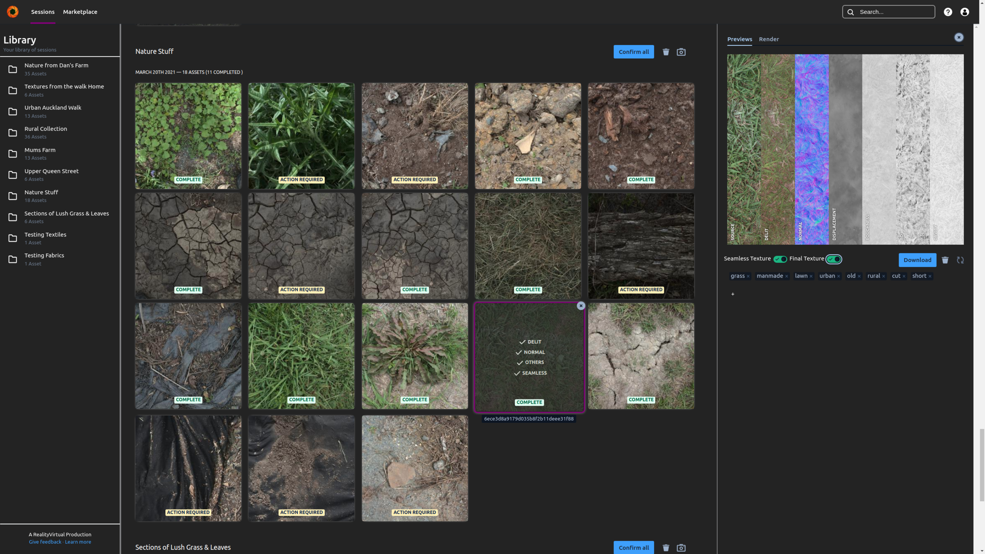Image resolution: width=985 pixels, height=554 pixels.
Task: Toggle the Seamless Texture switch off
Action: click(781, 259)
